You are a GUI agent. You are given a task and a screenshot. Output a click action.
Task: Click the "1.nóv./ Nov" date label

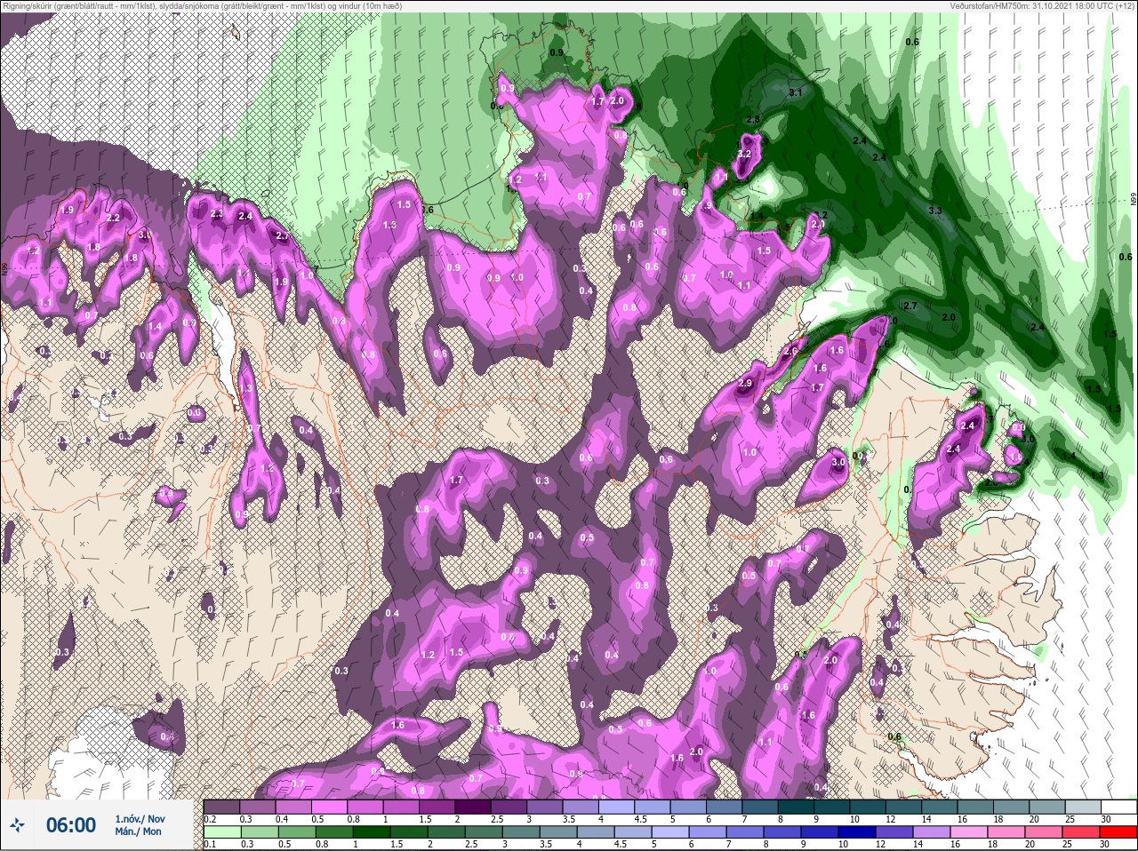click(140, 818)
